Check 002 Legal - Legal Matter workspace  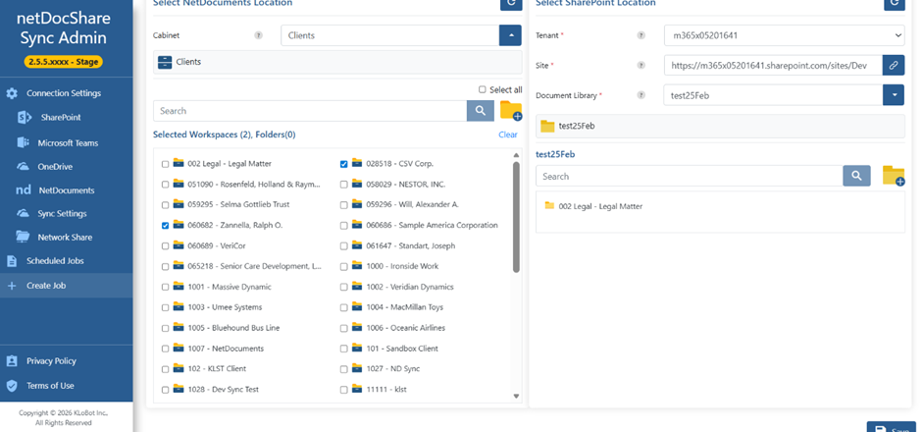point(166,164)
